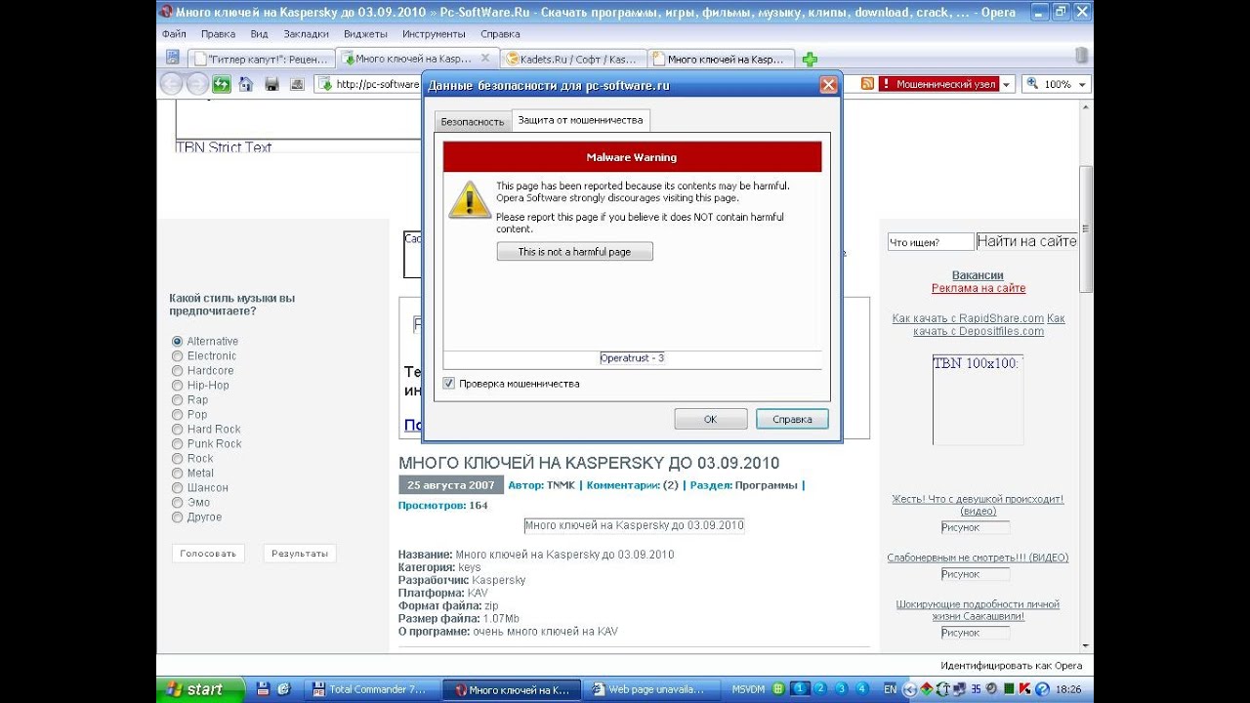Choose Pop in the music poll
1250x703 pixels.
pos(178,415)
